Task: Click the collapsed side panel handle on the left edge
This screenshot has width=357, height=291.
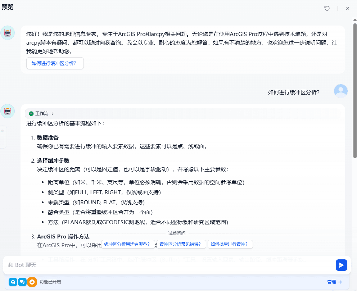Action: [3, 137]
